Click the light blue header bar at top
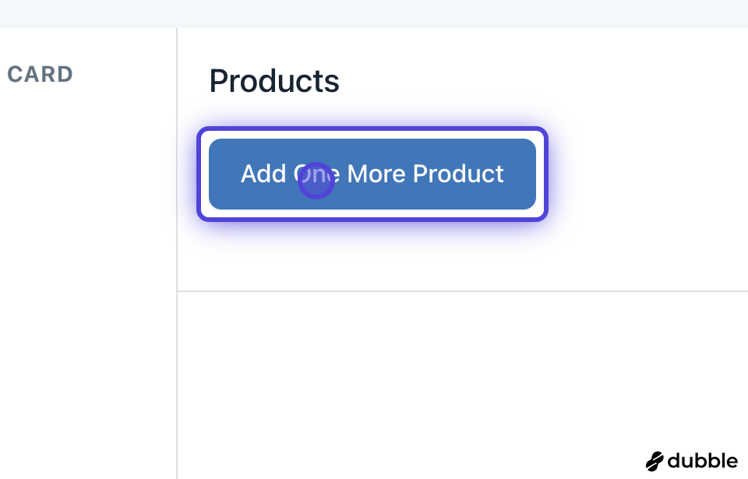Viewport: 748px width, 479px height. 374,13
